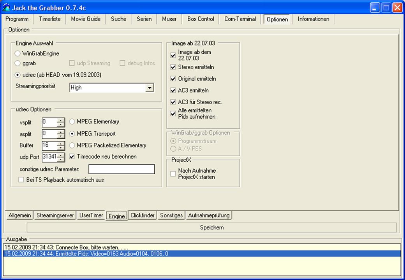Click into the vsplit number field
The image size is (405, 280).
coord(49,122)
